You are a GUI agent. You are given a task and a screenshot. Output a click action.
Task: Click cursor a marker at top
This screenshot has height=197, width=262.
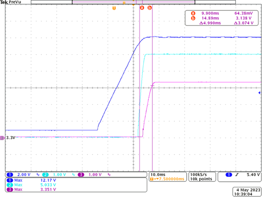(142, 8)
